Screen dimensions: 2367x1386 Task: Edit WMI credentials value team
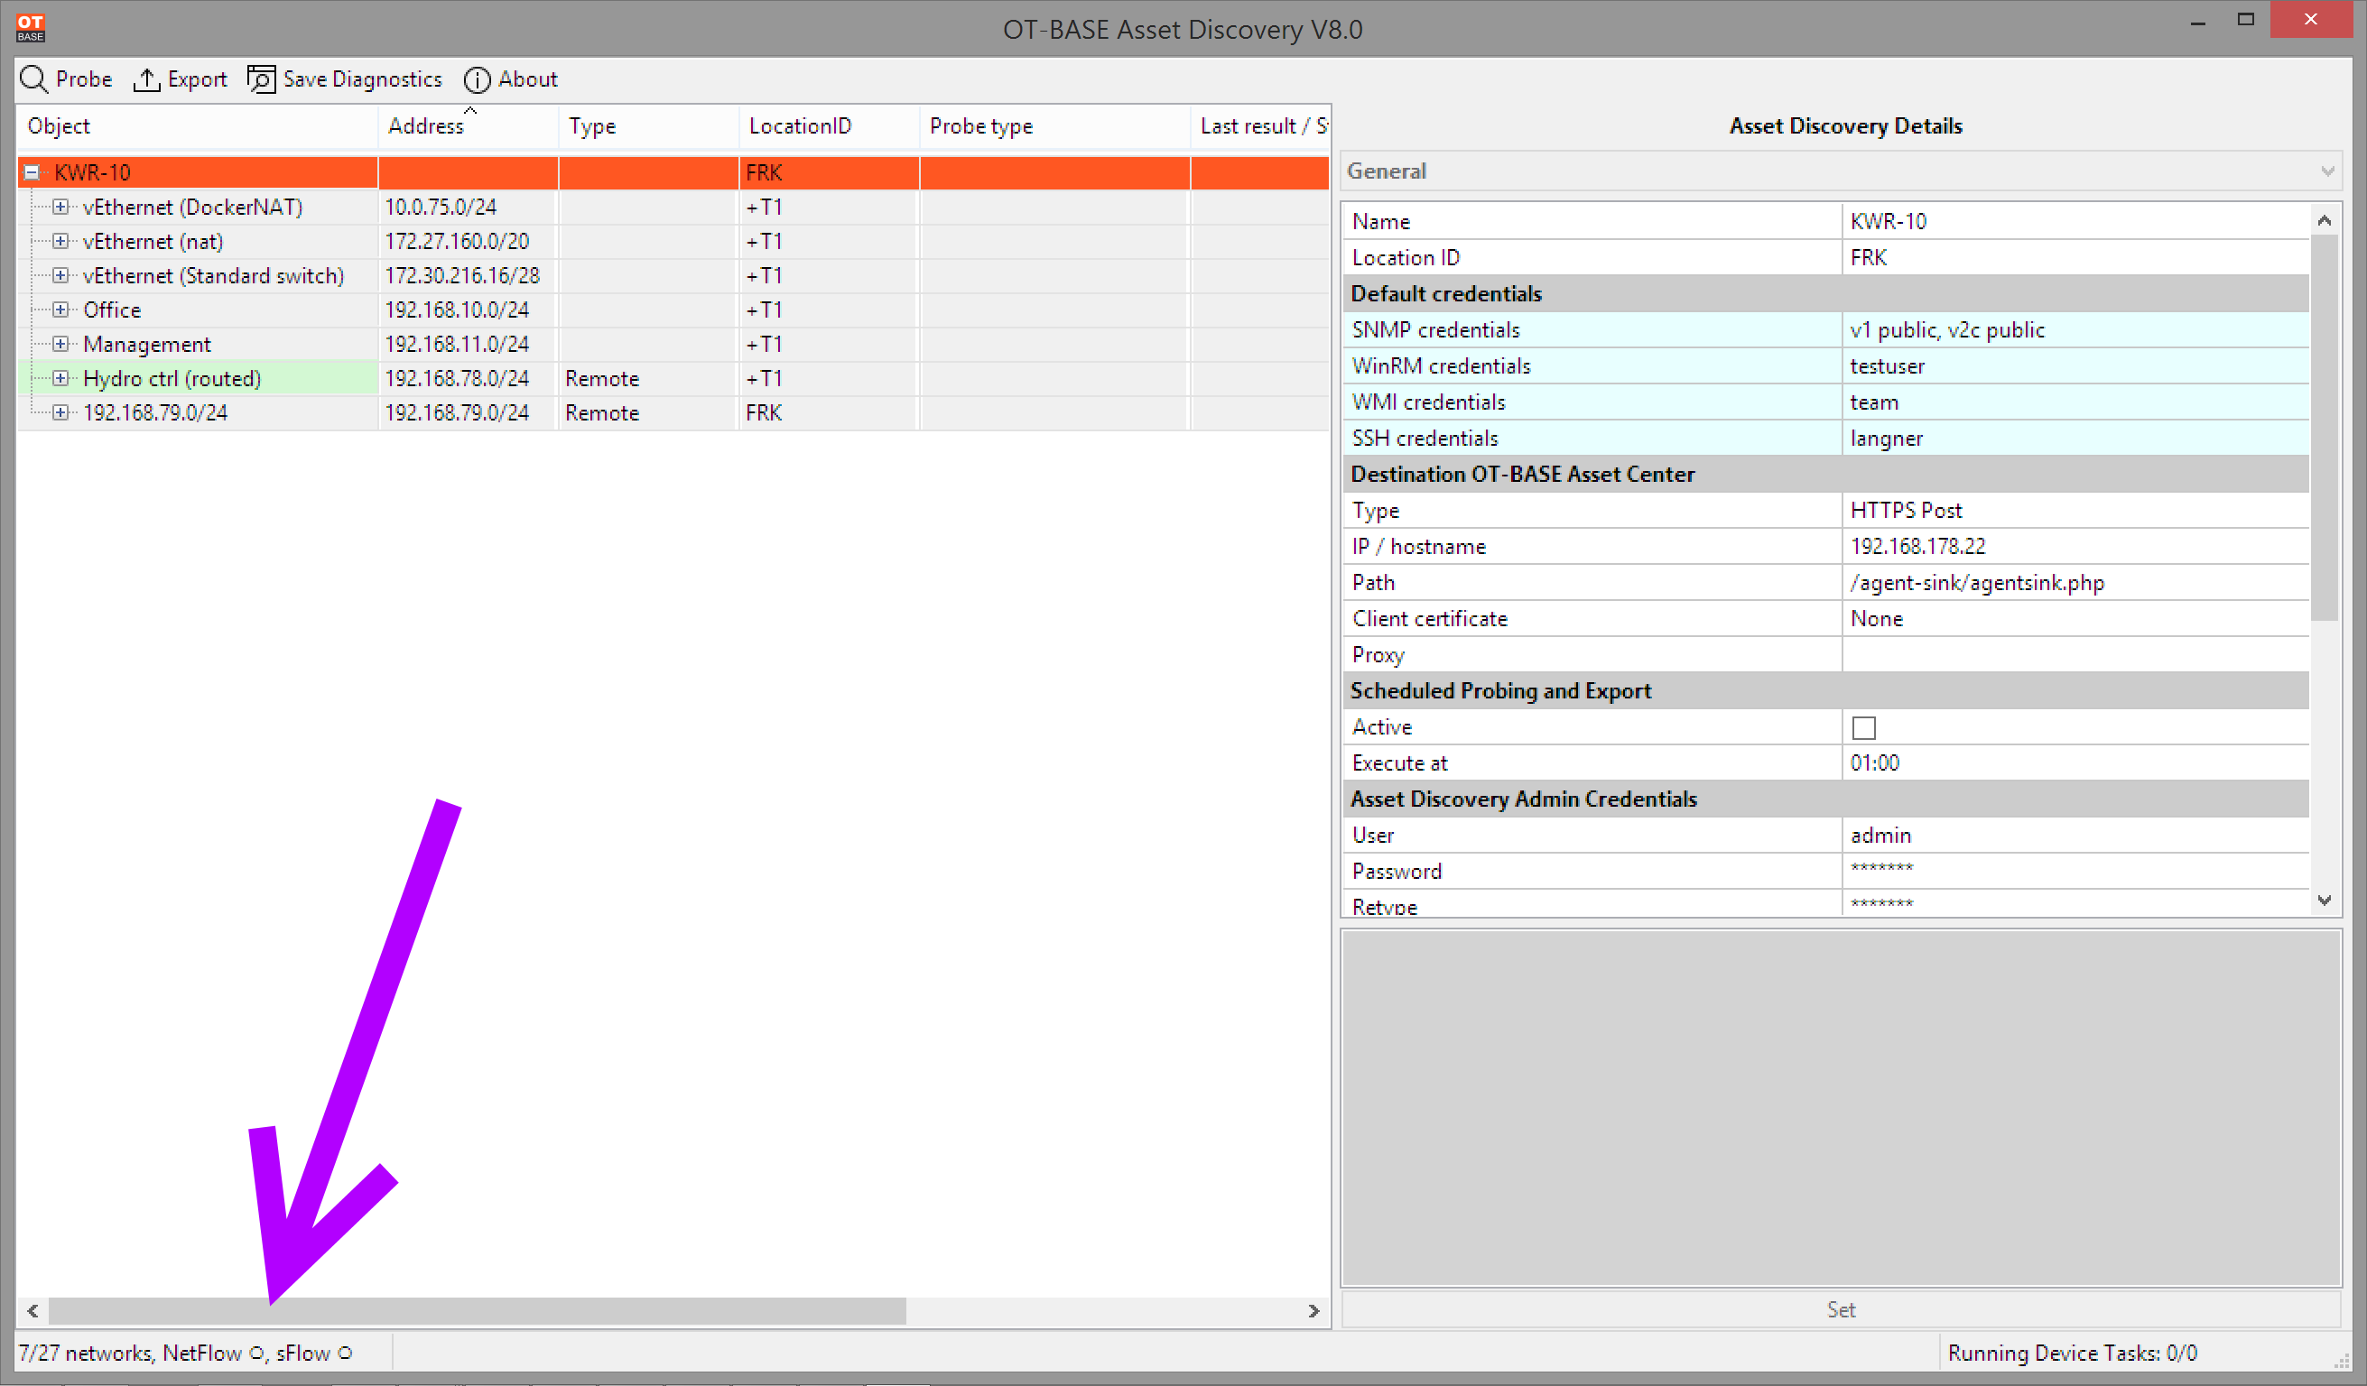point(2075,402)
